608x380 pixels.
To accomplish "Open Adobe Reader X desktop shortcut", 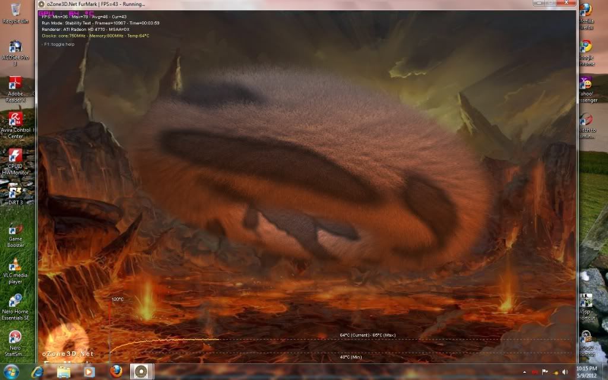I will 15,89.
